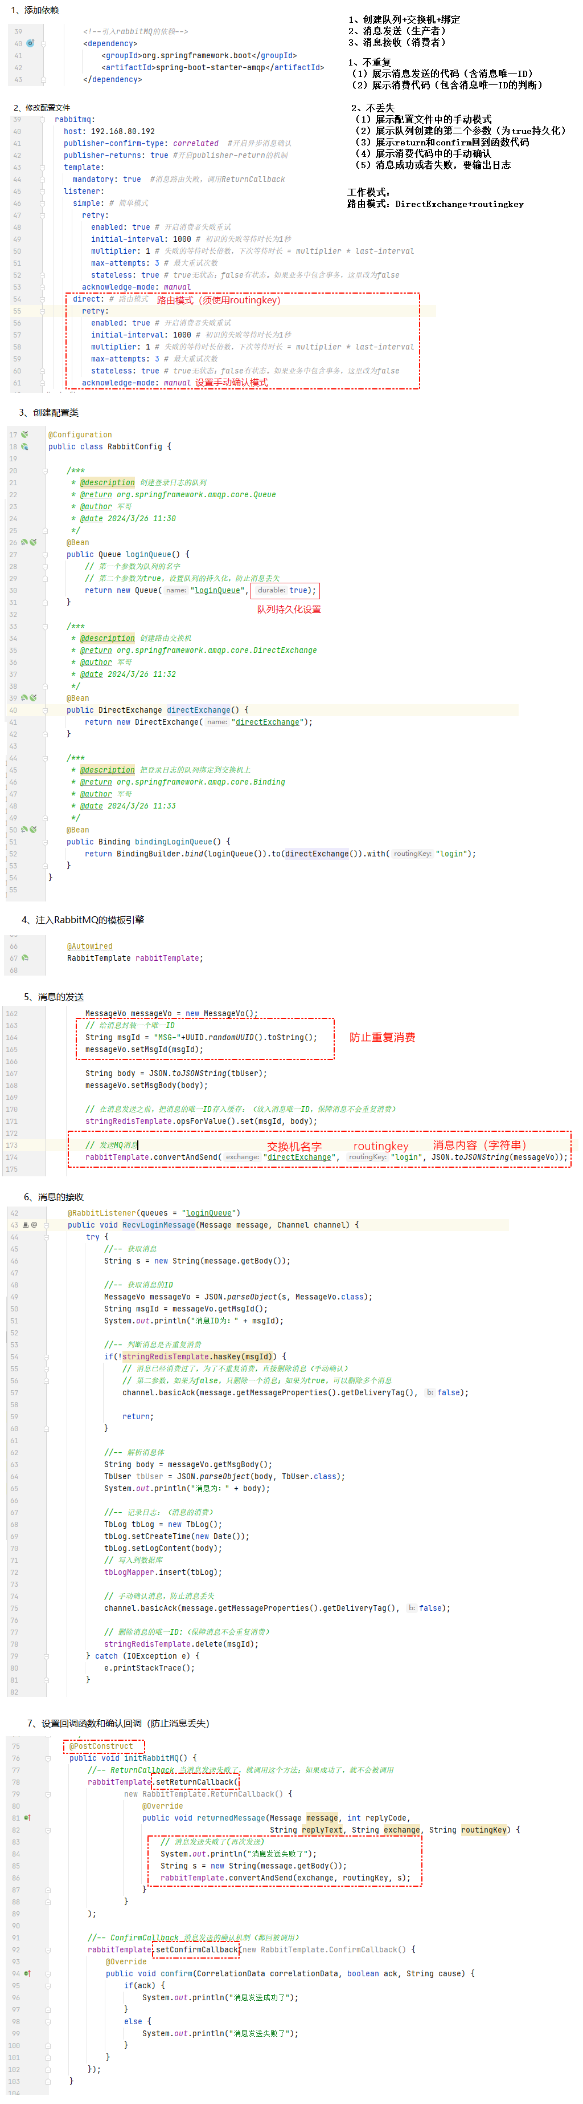Click acknowledge-mode: manual on config line 53
The width and height of the screenshot is (583, 2104).
(x=136, y=287)
